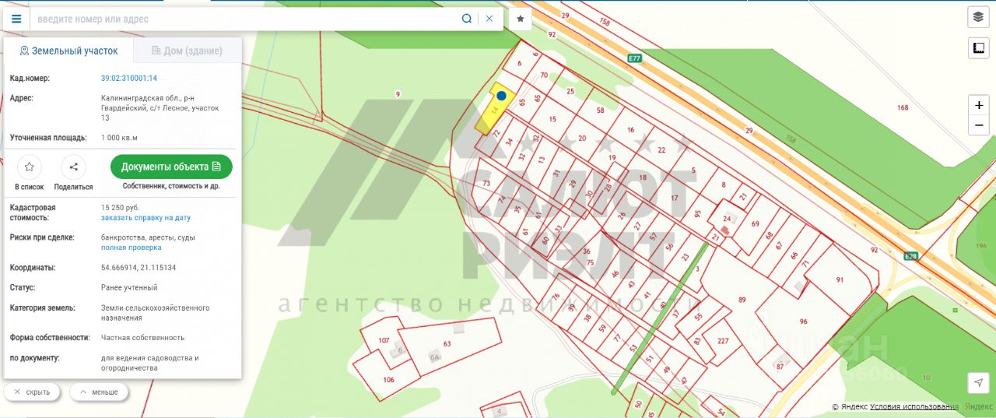Select parcel 63 on the map
Screen dimensions: 996x418
click(x=447, y=343)
